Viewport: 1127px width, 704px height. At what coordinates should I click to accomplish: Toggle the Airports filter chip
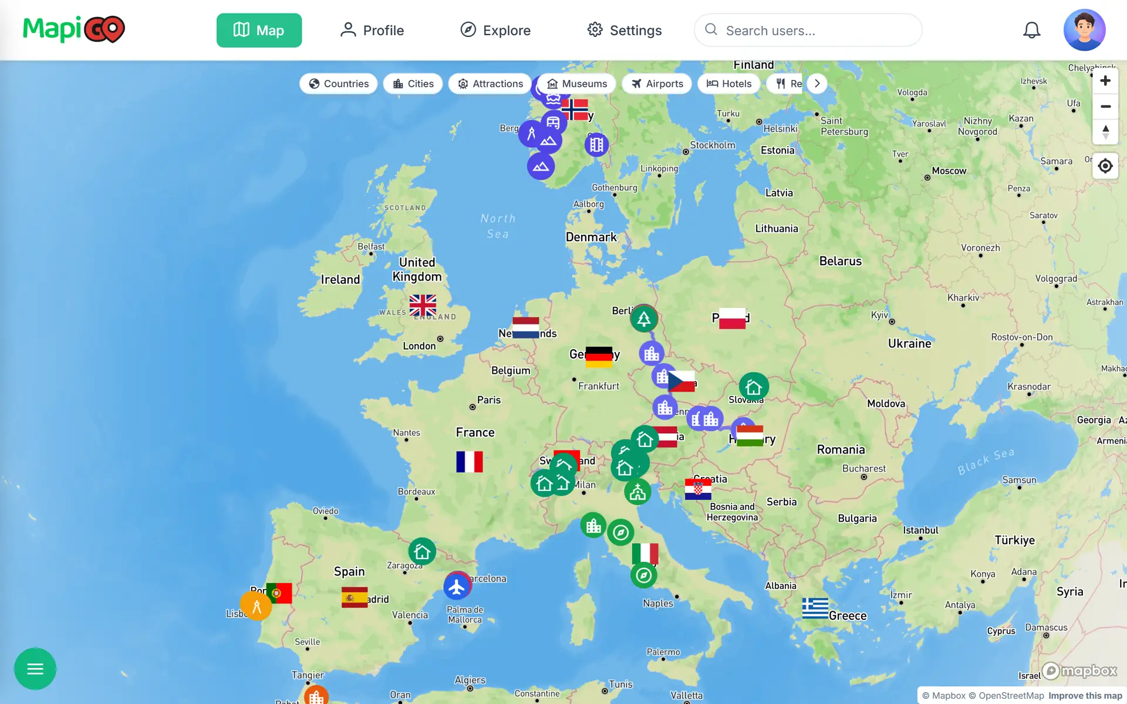click(657, 83)
